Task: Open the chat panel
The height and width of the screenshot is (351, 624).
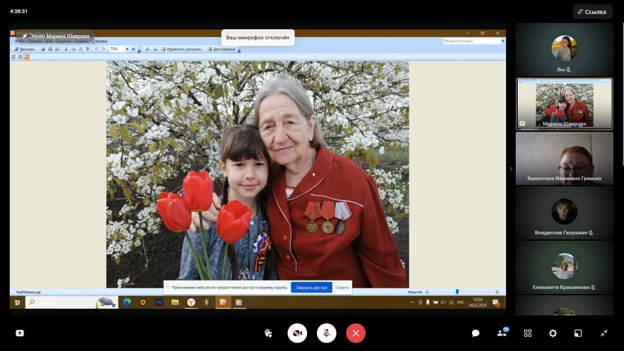Action: [x=476, y=333]
